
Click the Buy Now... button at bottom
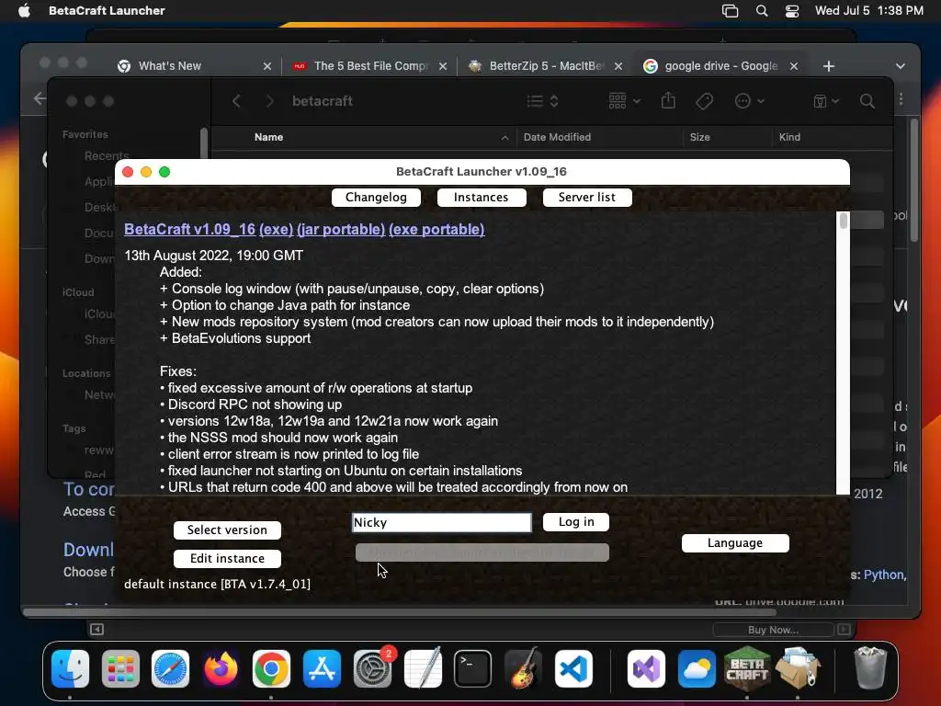click(x=773, y=630)
